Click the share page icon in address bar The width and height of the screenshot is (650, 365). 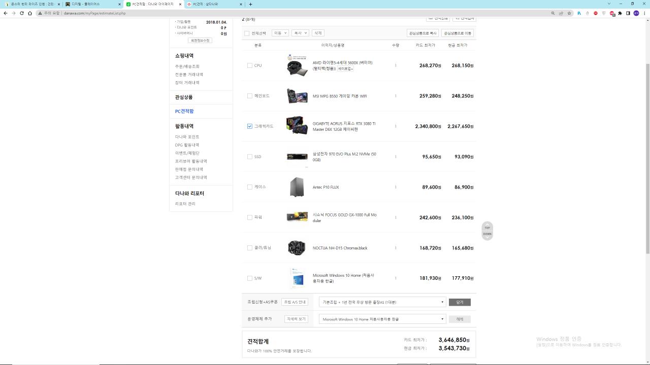561,13
